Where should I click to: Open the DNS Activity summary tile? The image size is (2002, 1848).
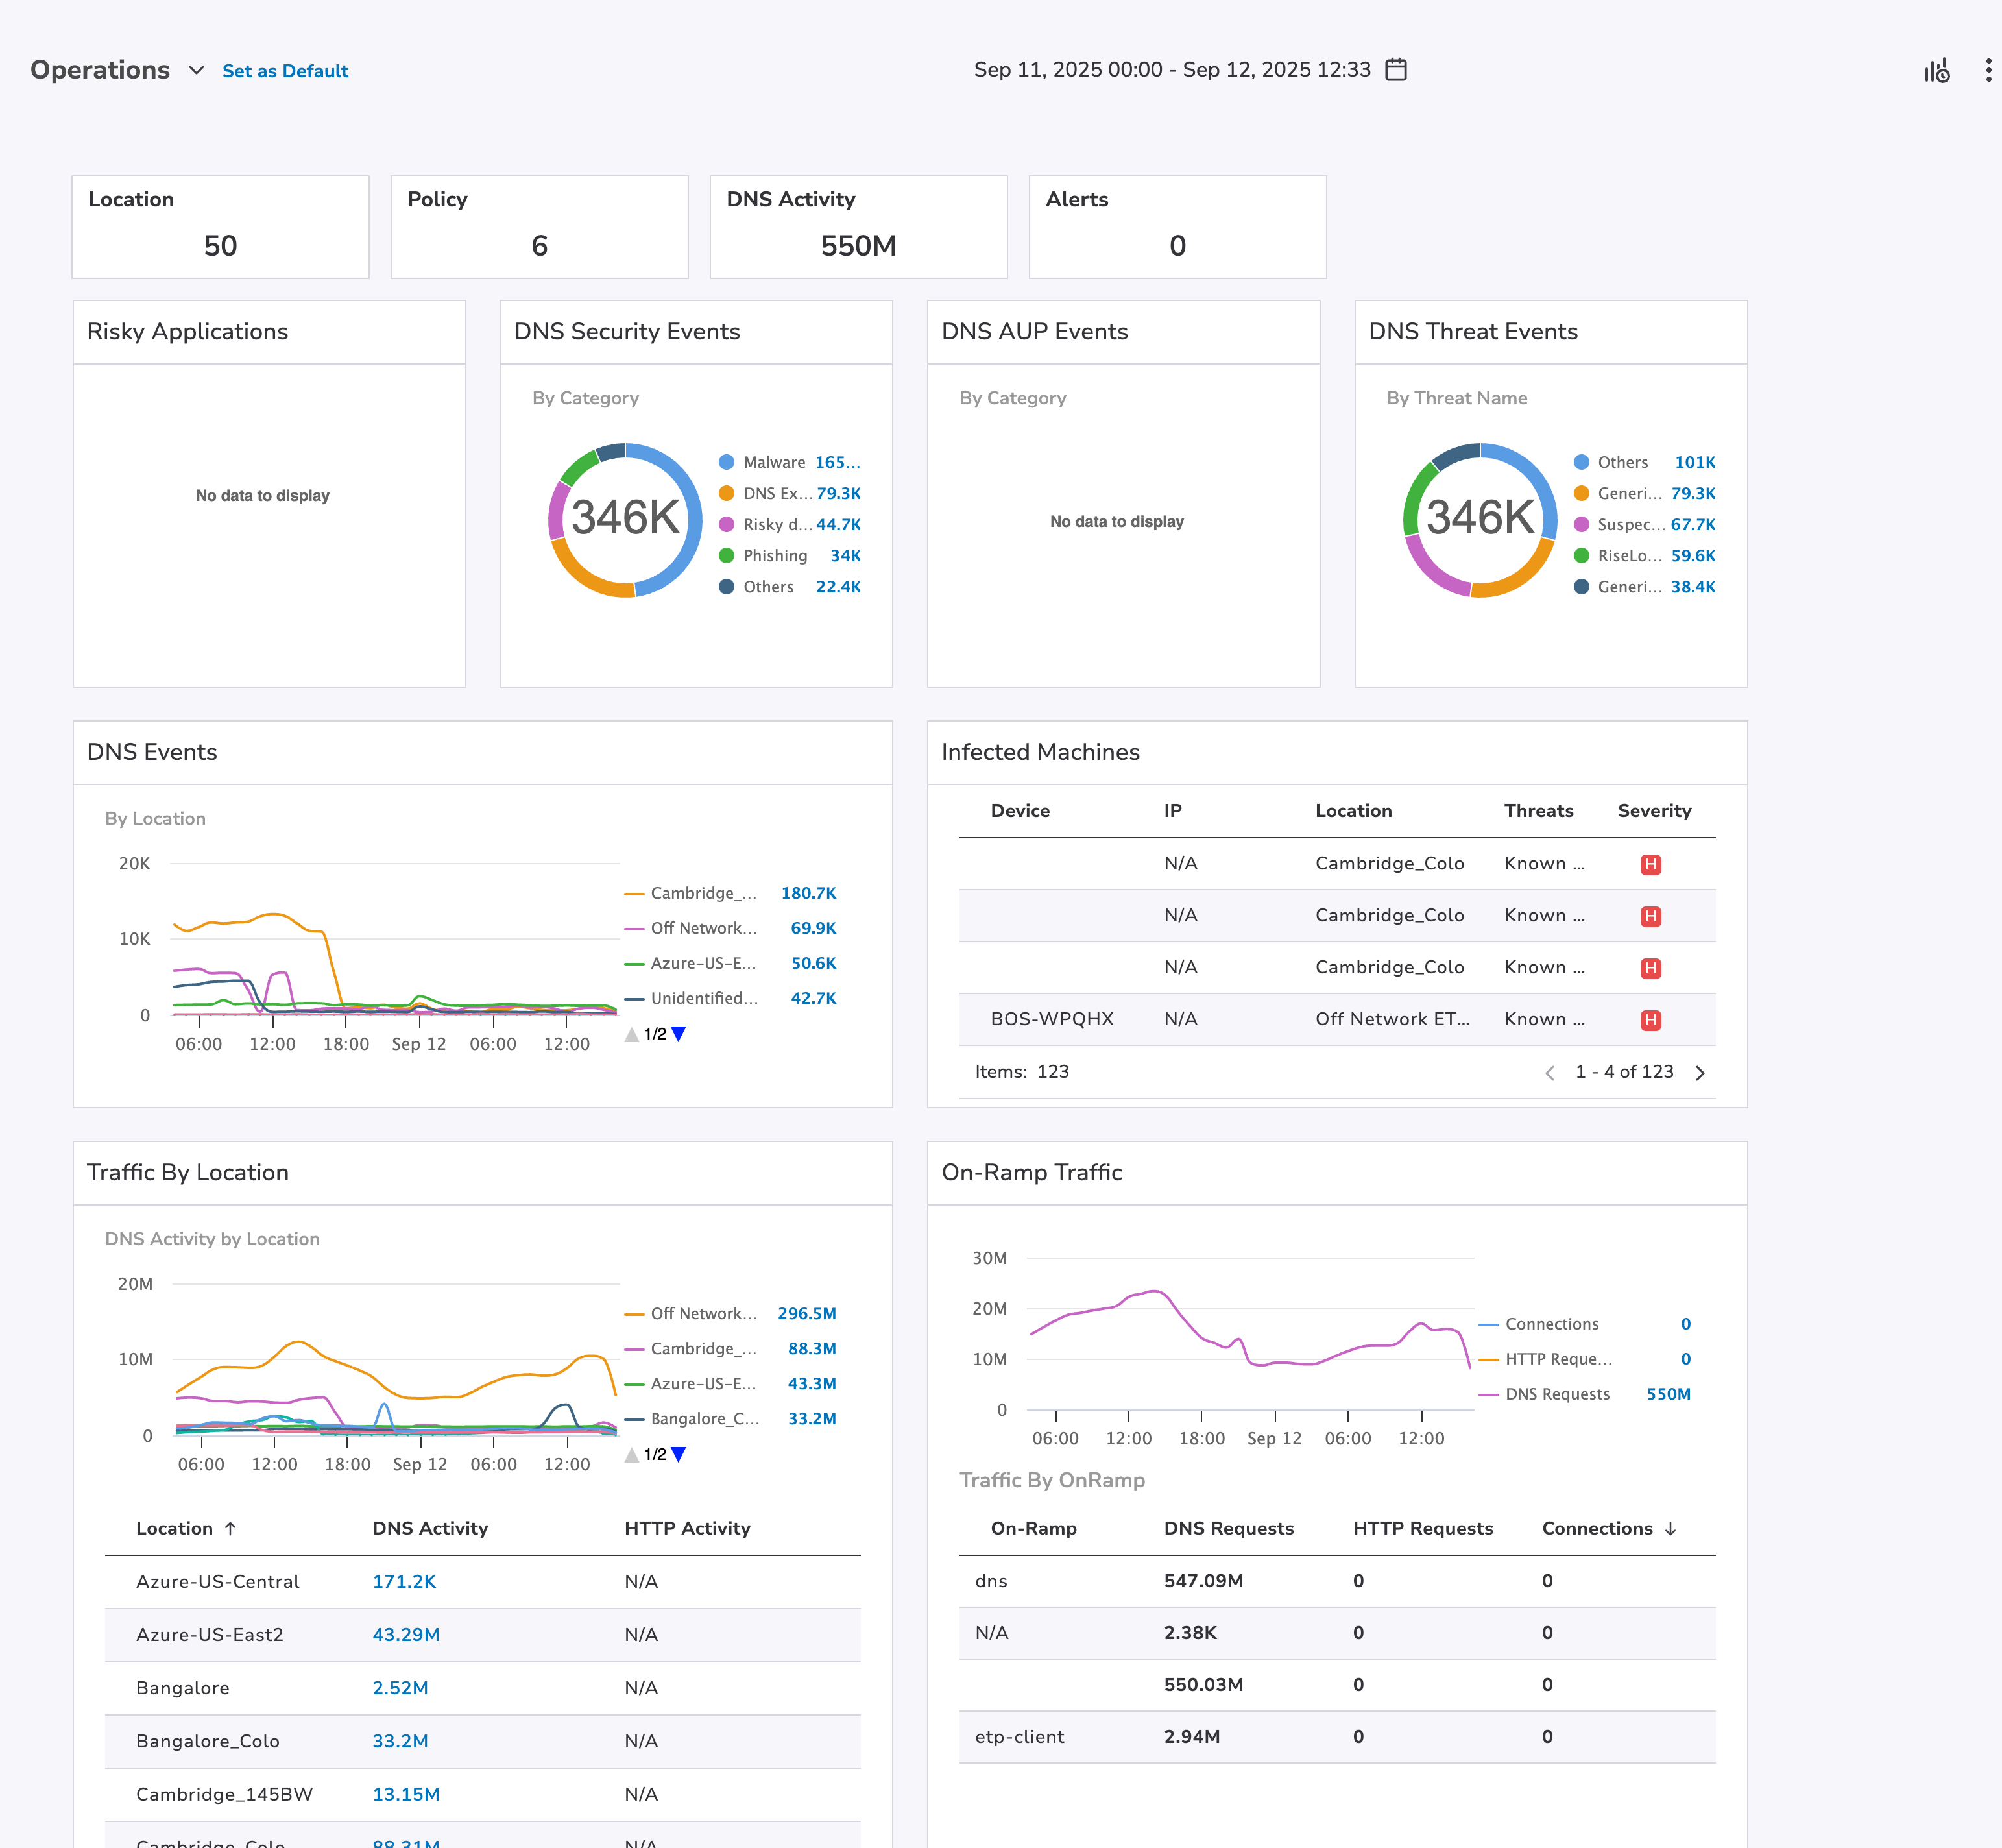pos(858,227)
